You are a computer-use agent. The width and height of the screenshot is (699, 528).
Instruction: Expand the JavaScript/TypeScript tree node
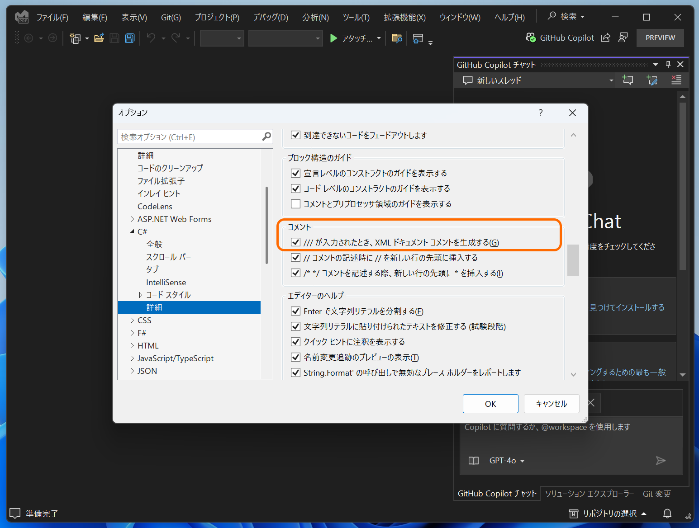point(131,358)
